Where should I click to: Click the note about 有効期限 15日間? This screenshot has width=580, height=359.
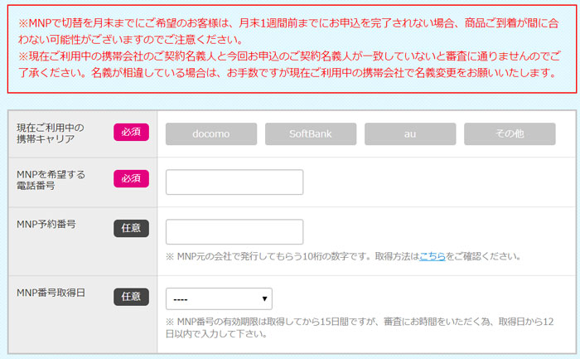[360, 327]
